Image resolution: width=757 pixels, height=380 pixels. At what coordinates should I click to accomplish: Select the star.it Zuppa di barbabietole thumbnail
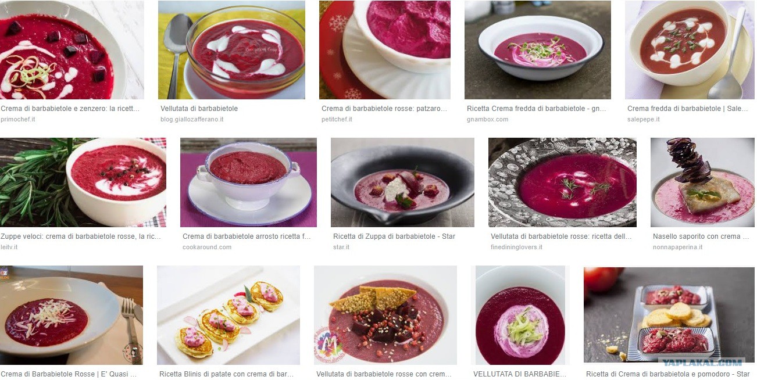click(x=402, y=182)
